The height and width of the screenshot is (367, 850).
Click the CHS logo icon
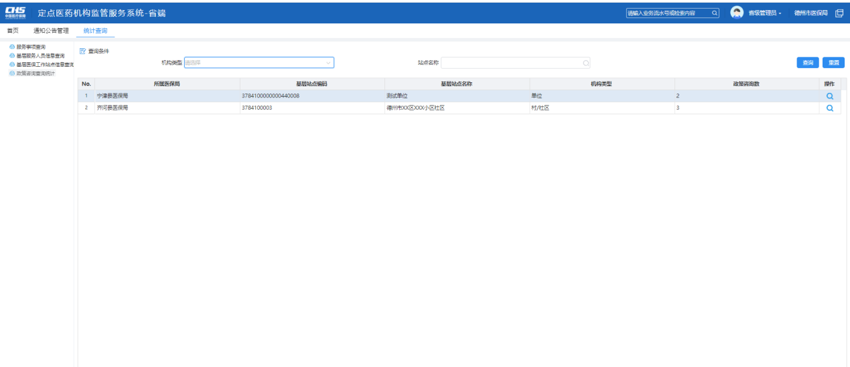[15, 13]
